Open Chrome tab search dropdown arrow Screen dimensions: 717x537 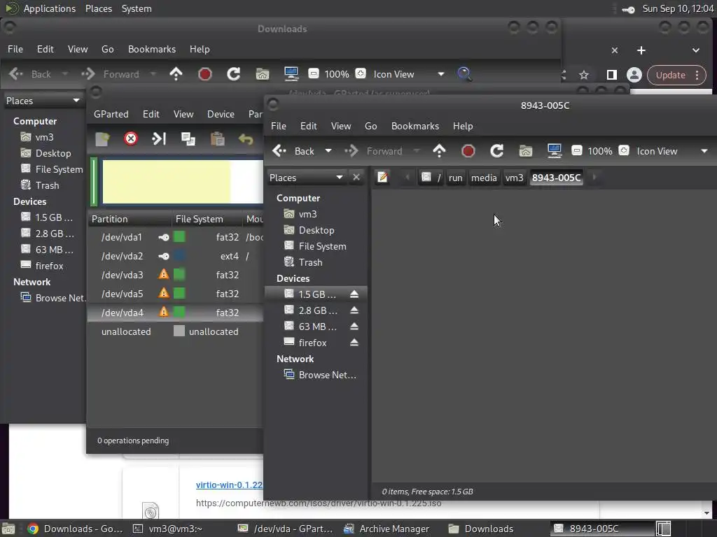[696, 50]
